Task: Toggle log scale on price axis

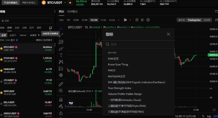Action: (209, 116)
